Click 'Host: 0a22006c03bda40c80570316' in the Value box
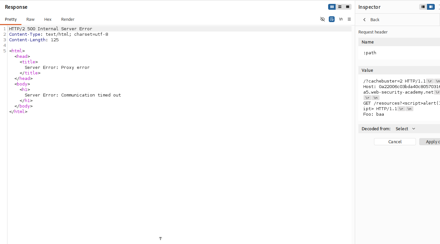 tap(402, 86)
